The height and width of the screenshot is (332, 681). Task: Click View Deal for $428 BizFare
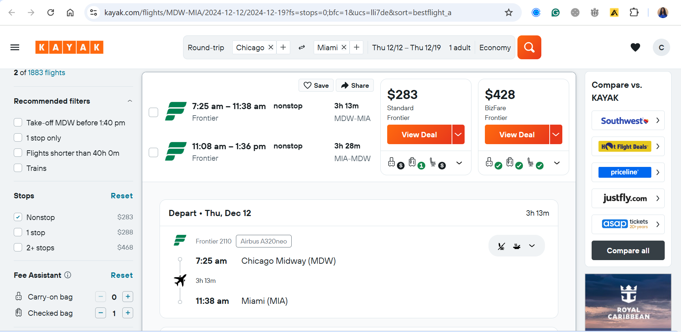(x=517, y=134)
